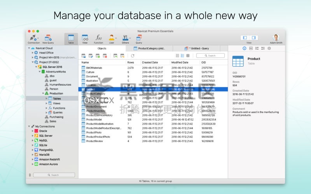Switch to the ProductCategory tab
This screenshot has height=194, width=311.
149,48
